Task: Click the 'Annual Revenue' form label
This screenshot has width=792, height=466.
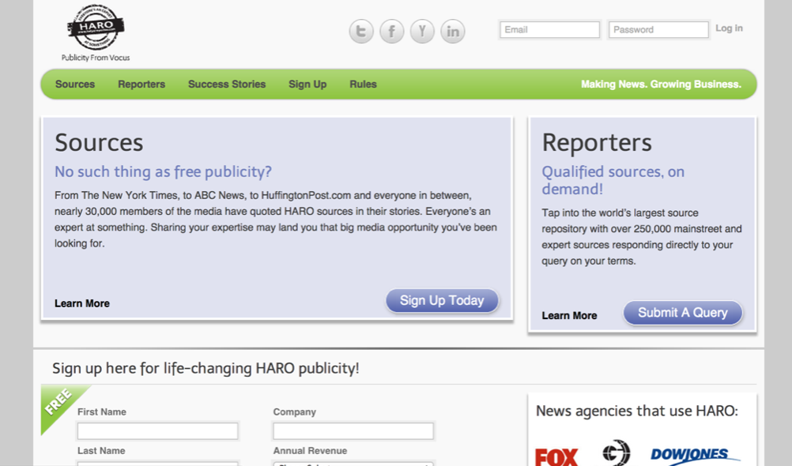Action: [x=310, y=451]
